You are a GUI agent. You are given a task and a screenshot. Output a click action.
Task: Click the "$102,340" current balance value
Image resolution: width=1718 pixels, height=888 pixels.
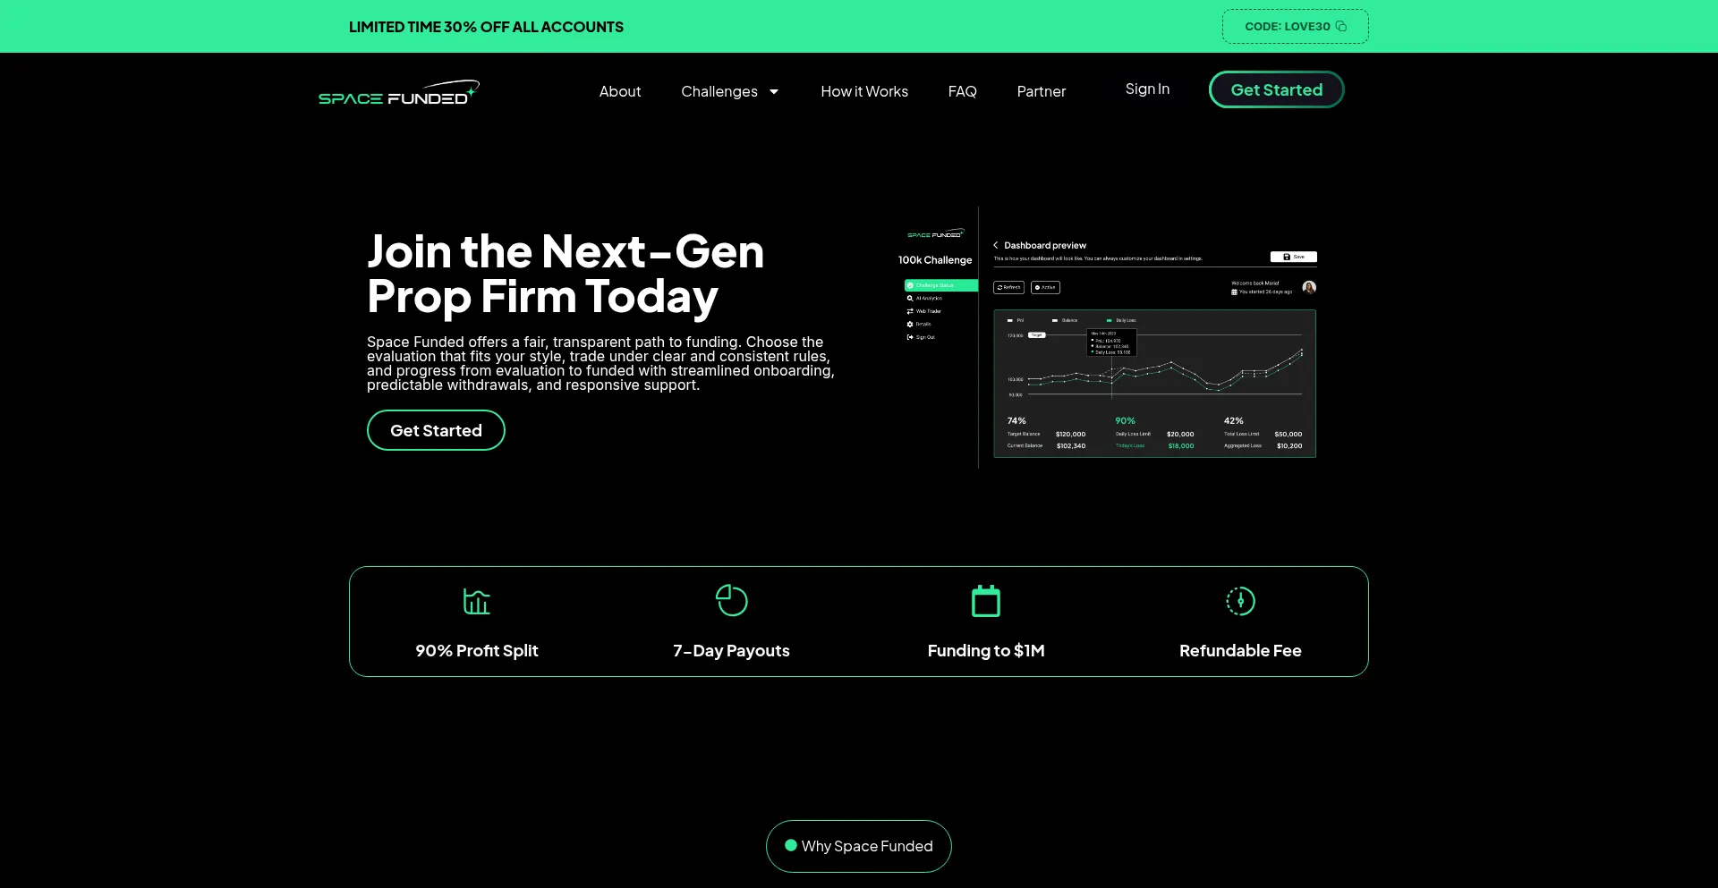(1071, 445)
